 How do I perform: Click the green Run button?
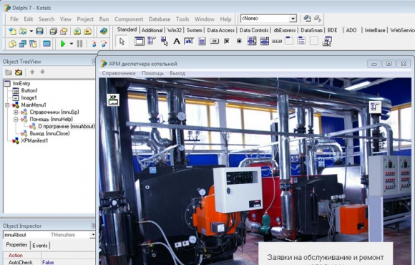pos(63,44)
